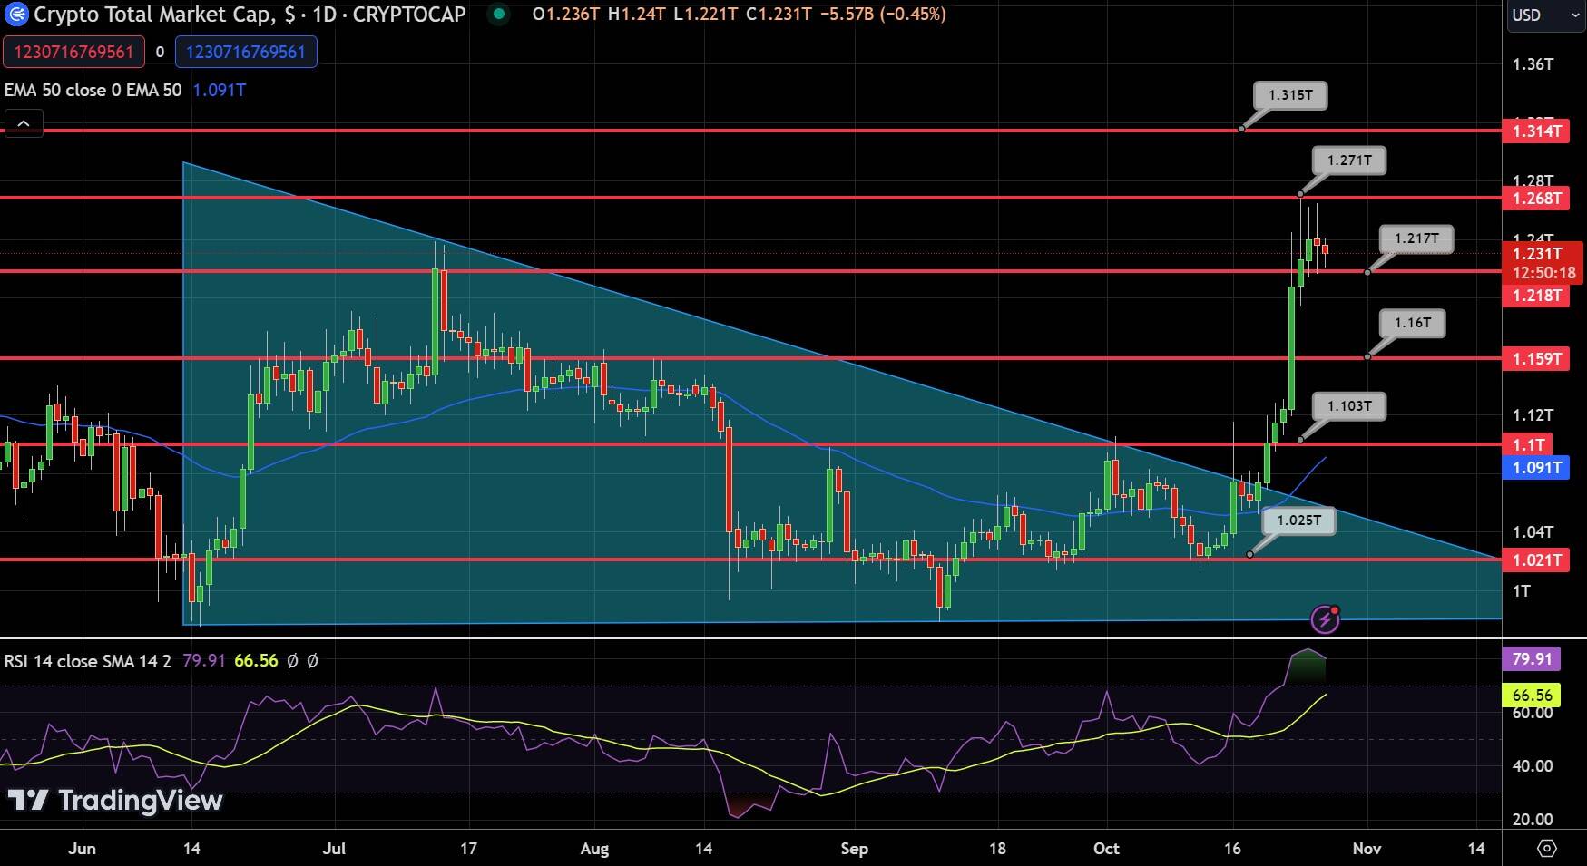This screenshot has height=866, width=1587.
Task: Click the 1.025T price callout label
Action: click(1298, 521)
